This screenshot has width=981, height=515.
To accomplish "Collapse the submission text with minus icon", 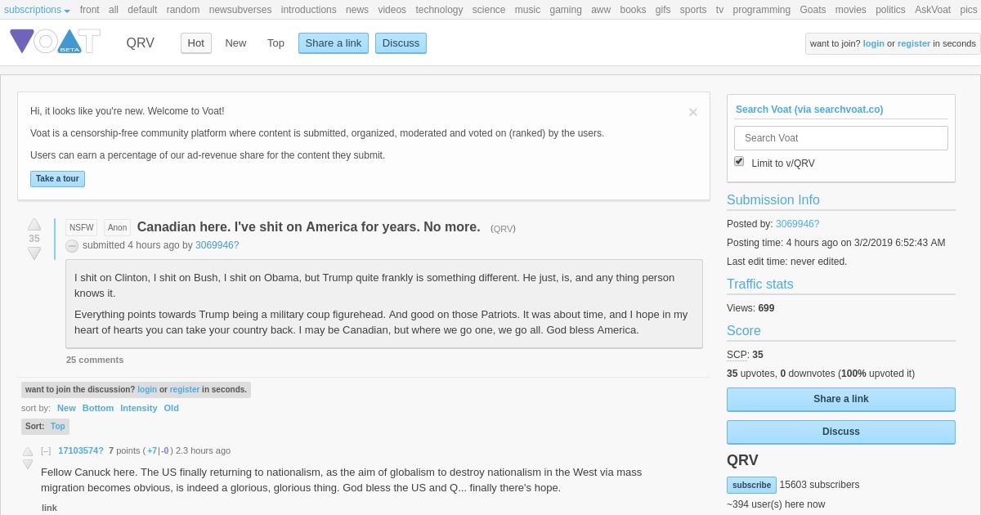I will point(72,246).
